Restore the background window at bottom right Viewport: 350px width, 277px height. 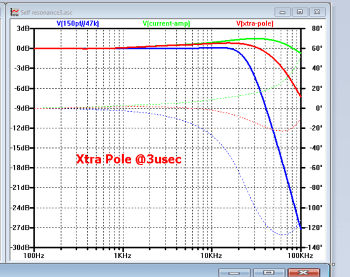pyautogui.click(x=269, y=273)
